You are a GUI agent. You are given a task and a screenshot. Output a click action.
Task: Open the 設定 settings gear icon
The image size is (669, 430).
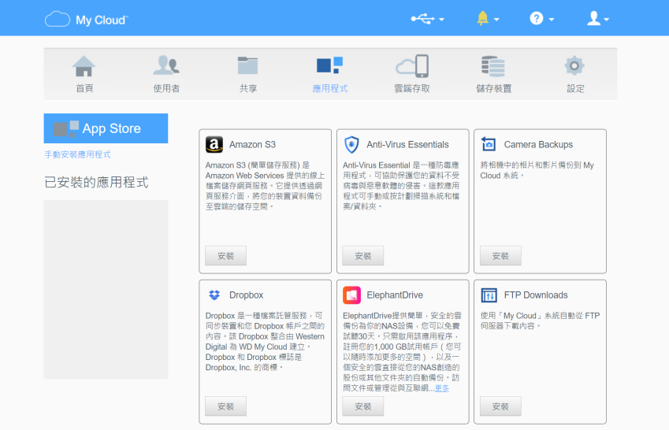(574, 65)
